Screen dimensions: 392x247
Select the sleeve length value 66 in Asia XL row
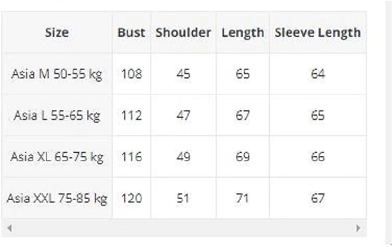(318, 157)
